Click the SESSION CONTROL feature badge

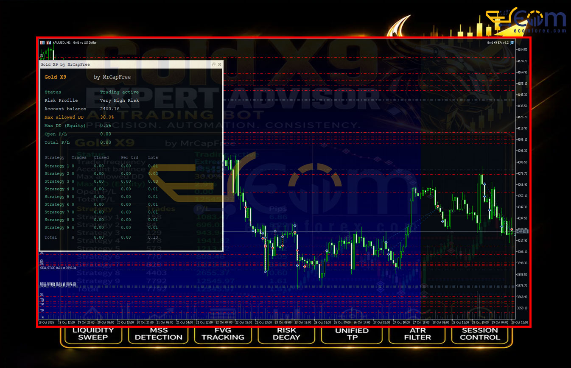tap(480, 334)
